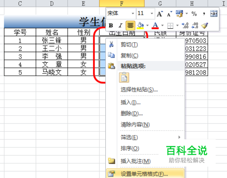Expand the accounting format dropdown arrow
Image resolution: width=227 pixels, height=178 pixels.
click(187, 14)
